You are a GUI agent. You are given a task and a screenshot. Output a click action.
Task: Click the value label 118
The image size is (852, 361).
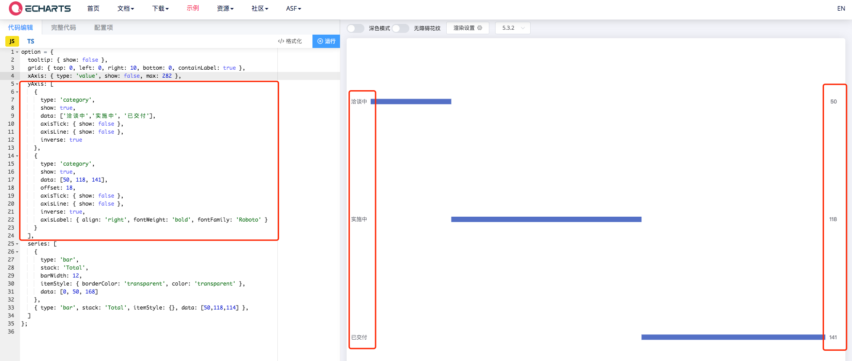coord(833,219)
